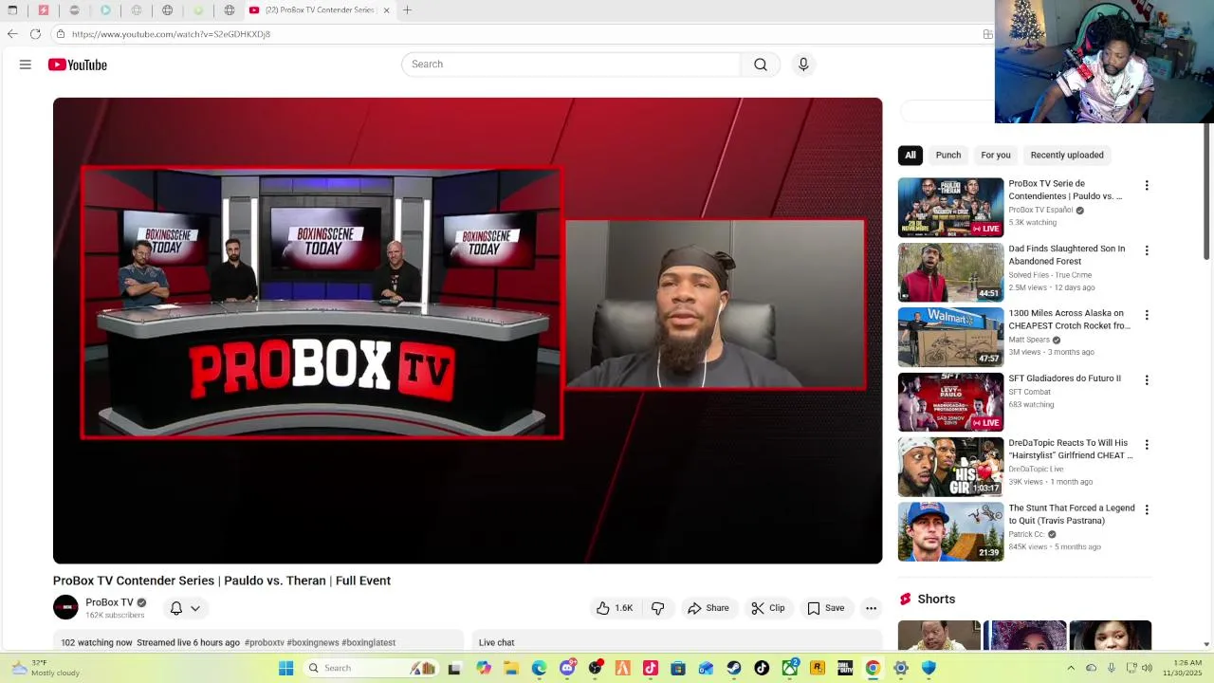
Task: Open ProBox TV channel name link
Action: pyautogui.click(x=109, y=602)
